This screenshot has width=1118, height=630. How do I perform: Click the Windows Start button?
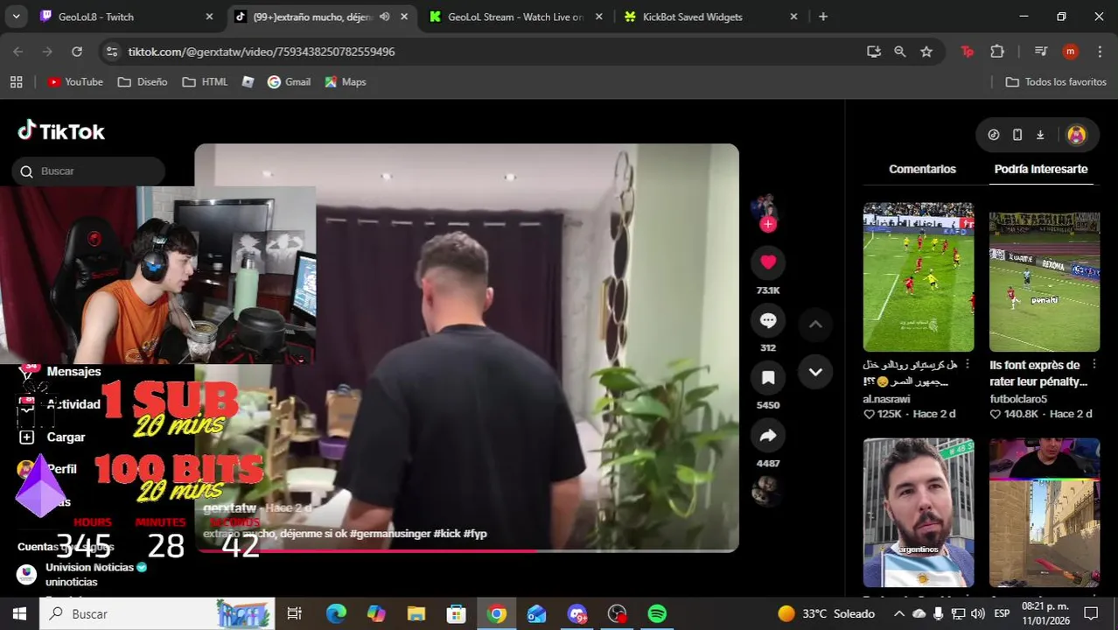pos(19,613)
